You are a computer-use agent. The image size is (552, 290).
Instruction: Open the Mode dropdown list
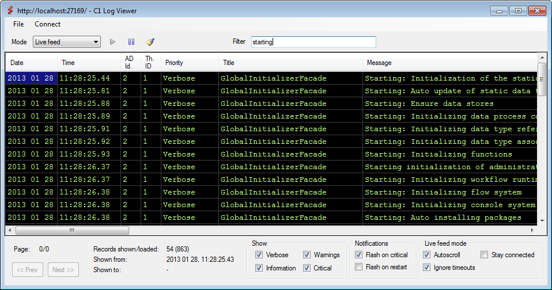(96, 42)
